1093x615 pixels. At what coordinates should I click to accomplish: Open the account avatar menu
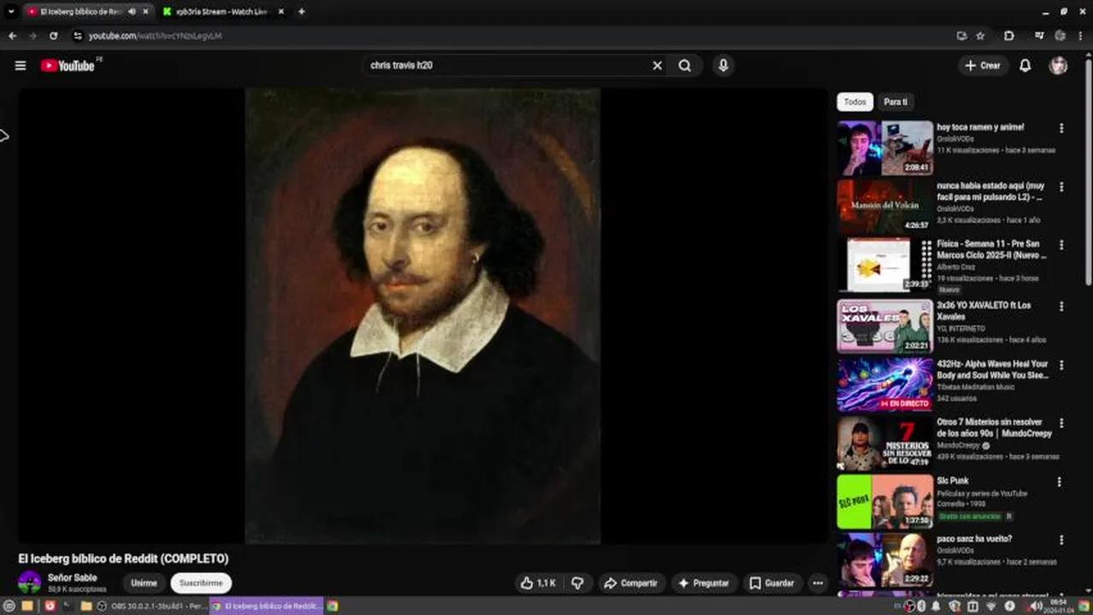(x=1059, y=66)
